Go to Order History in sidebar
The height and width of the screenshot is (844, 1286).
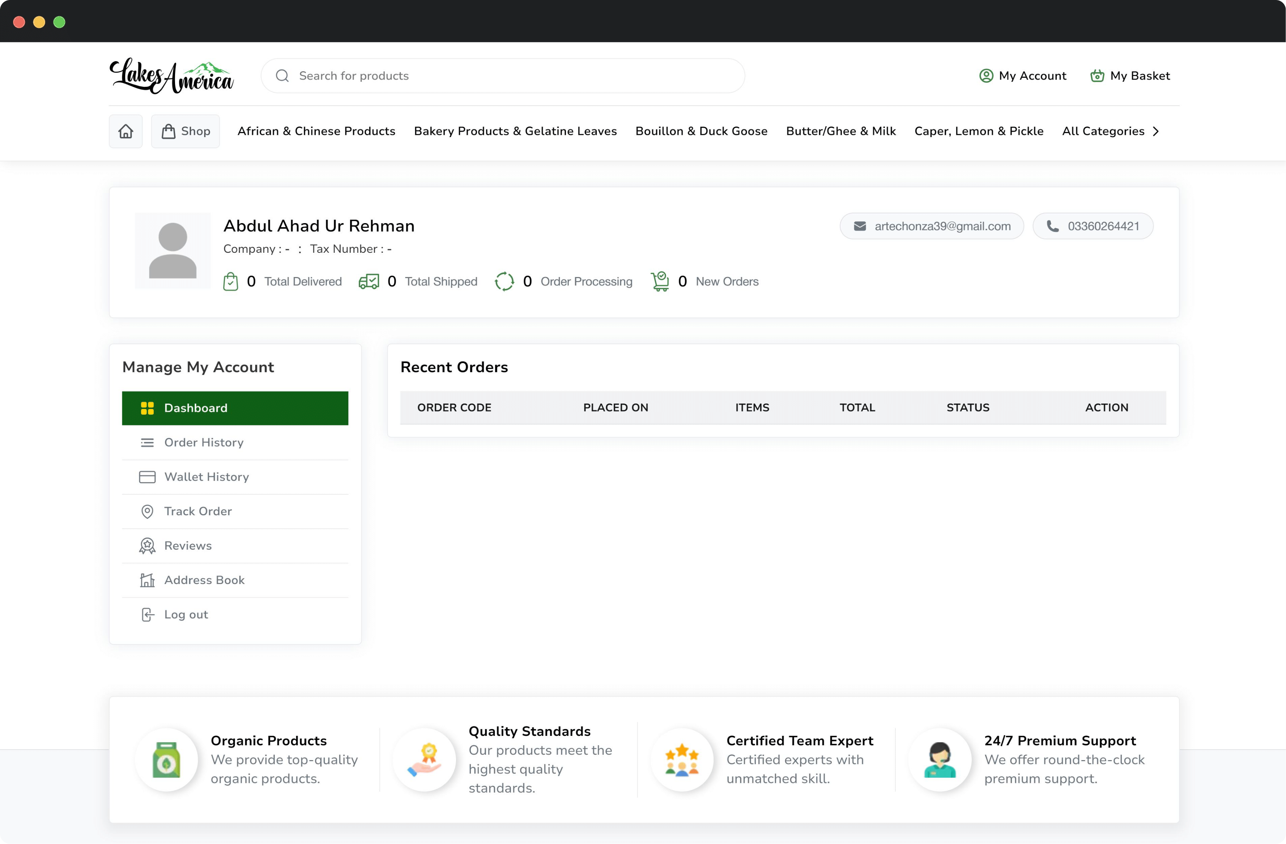point(204,443)
